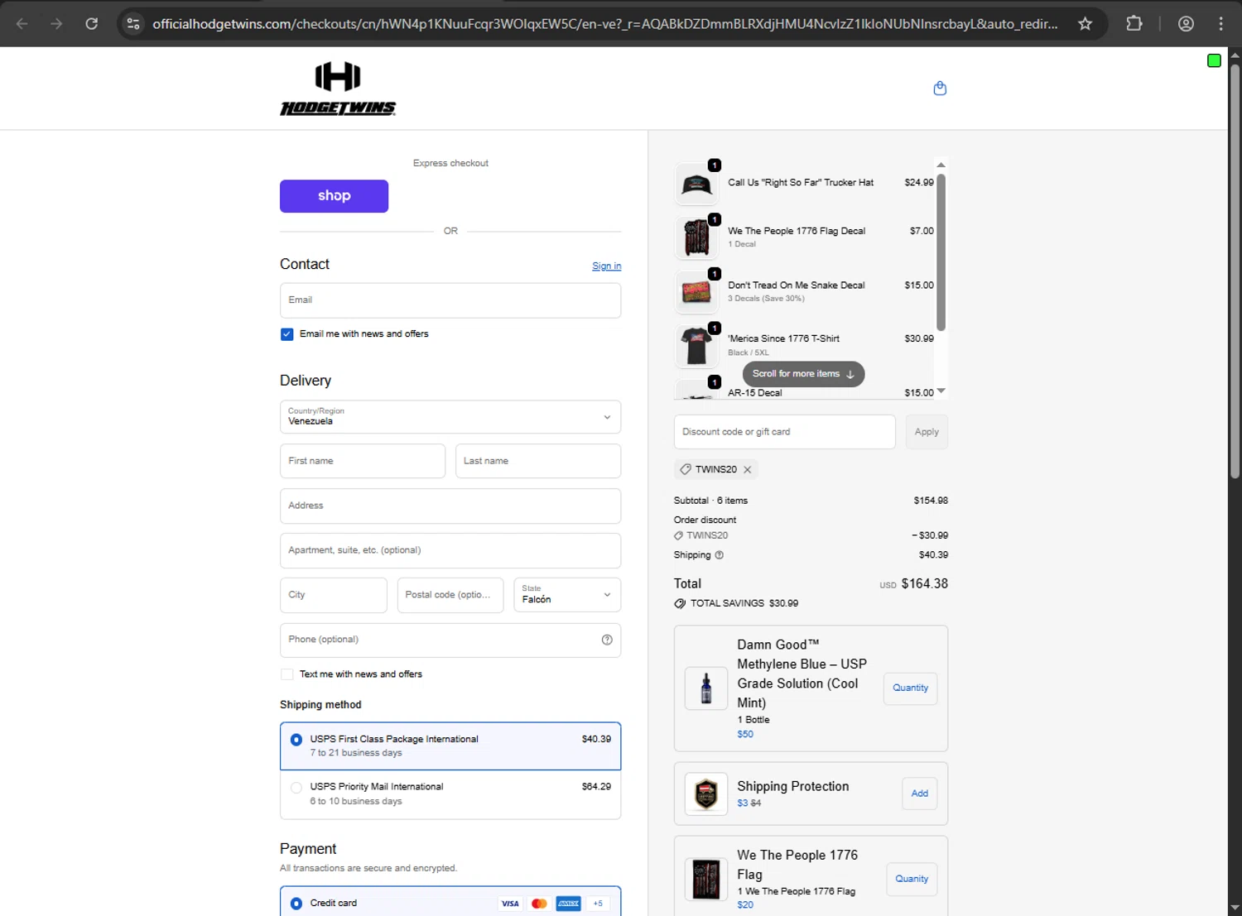Go back with the browser back arrow
Viewport: 1242px width, 916px height.
(x=22, y=23)
